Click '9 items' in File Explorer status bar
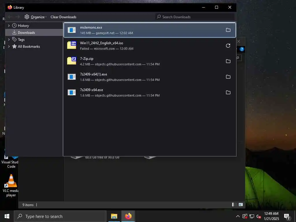Screen dimensions: 296x222 click(x=28, y=205)
